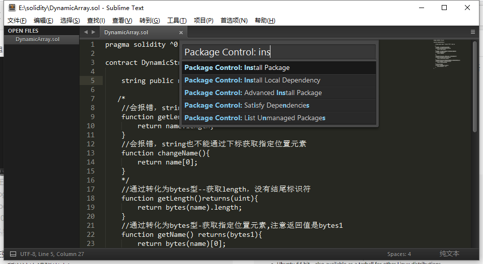Close the DynamicArray.sol tab
This screenshot has width=483, height=264.
click(181, 32)
